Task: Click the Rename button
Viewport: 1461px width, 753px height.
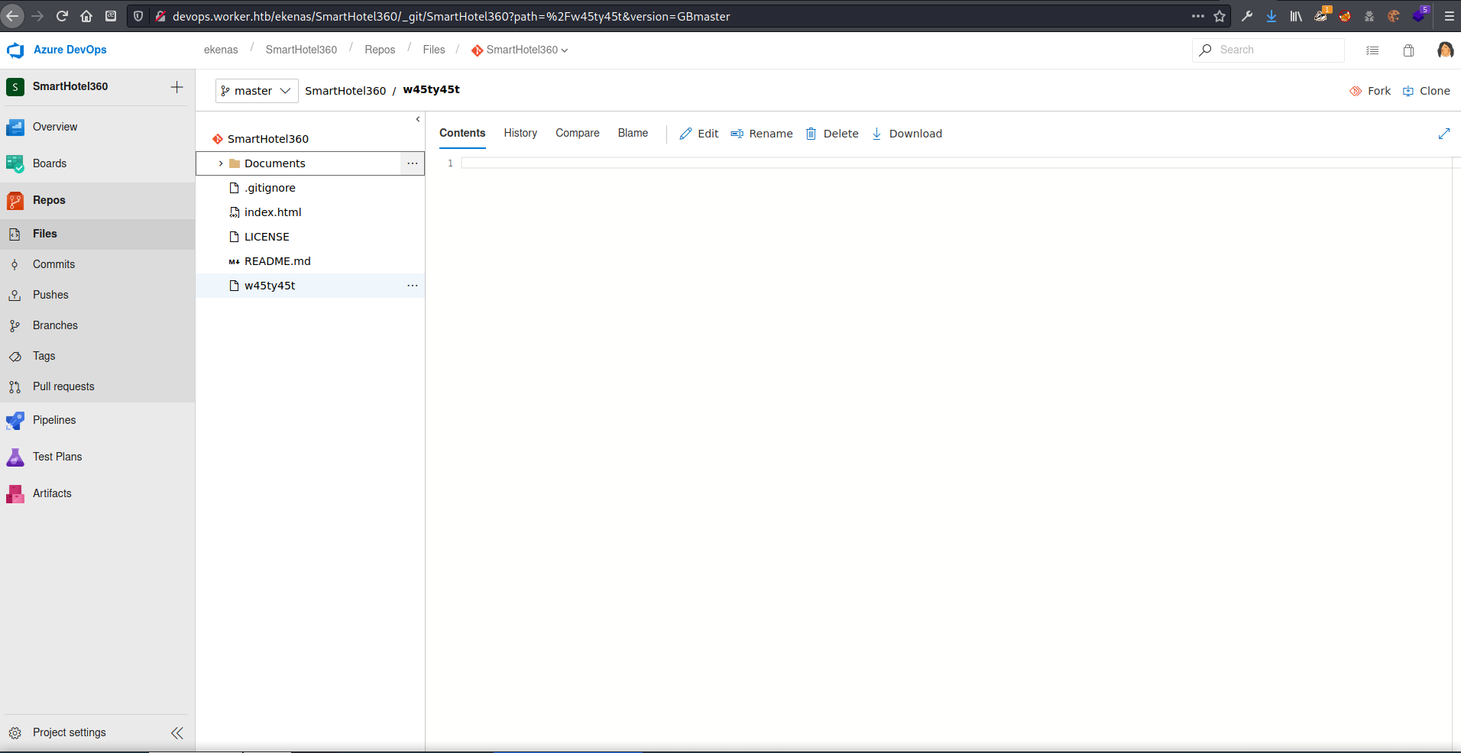Action: (x=762, y=134)
